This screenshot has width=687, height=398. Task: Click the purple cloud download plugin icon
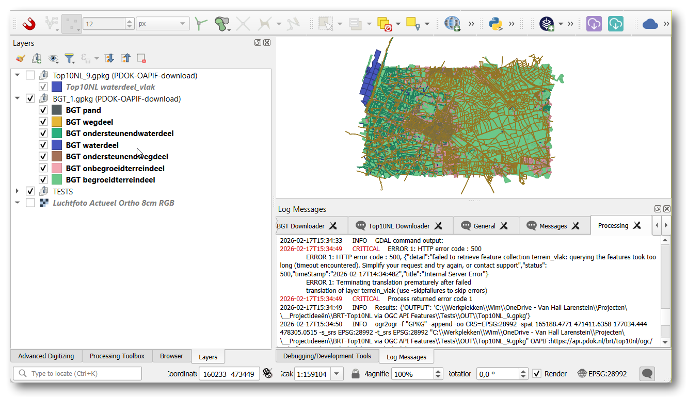(x=594, y=24)
